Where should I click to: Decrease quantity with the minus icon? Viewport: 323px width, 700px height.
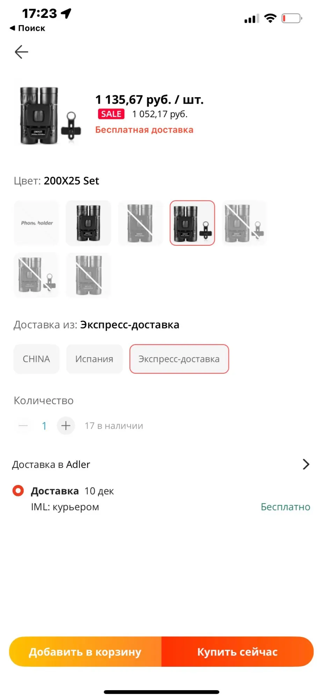coord(23,426)
